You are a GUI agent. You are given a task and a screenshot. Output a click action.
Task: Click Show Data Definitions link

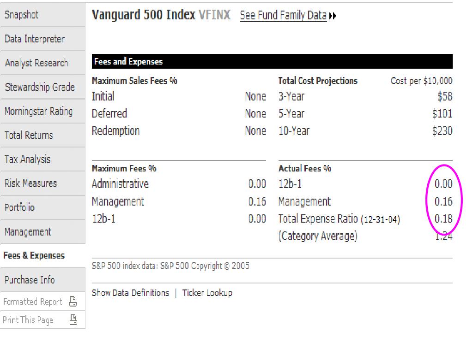(130, 293)
